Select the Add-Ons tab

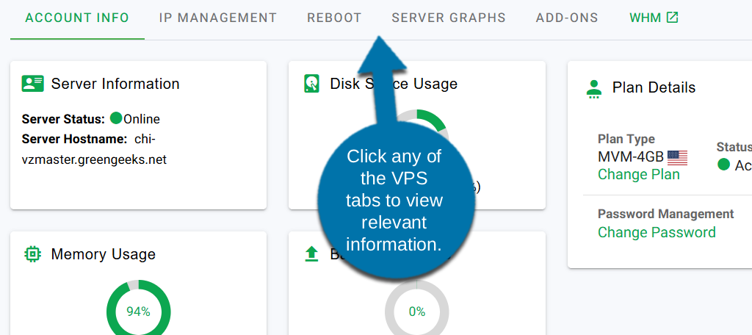tap(567, 18)
